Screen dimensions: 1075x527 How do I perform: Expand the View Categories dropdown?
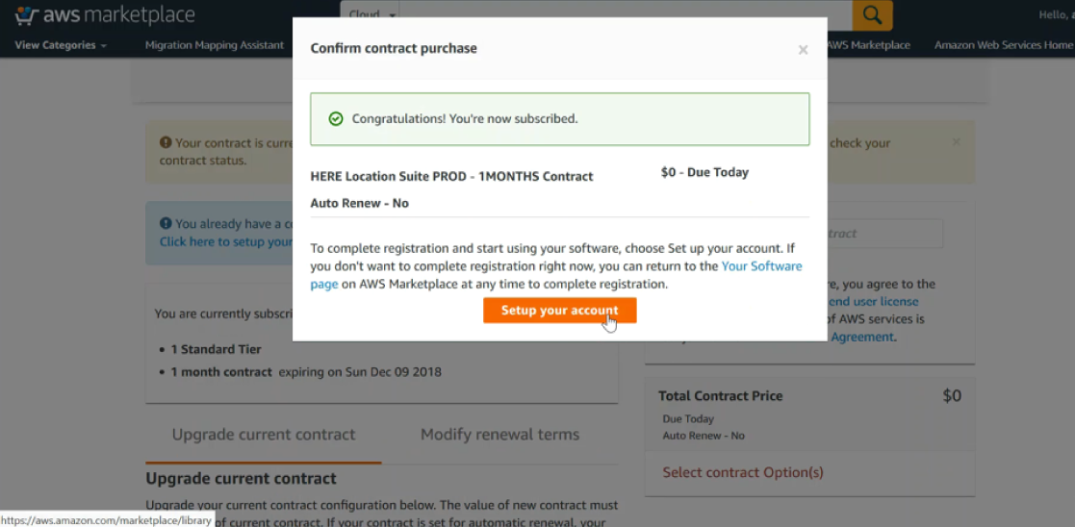pyautogui.click(x=61, y=45)
